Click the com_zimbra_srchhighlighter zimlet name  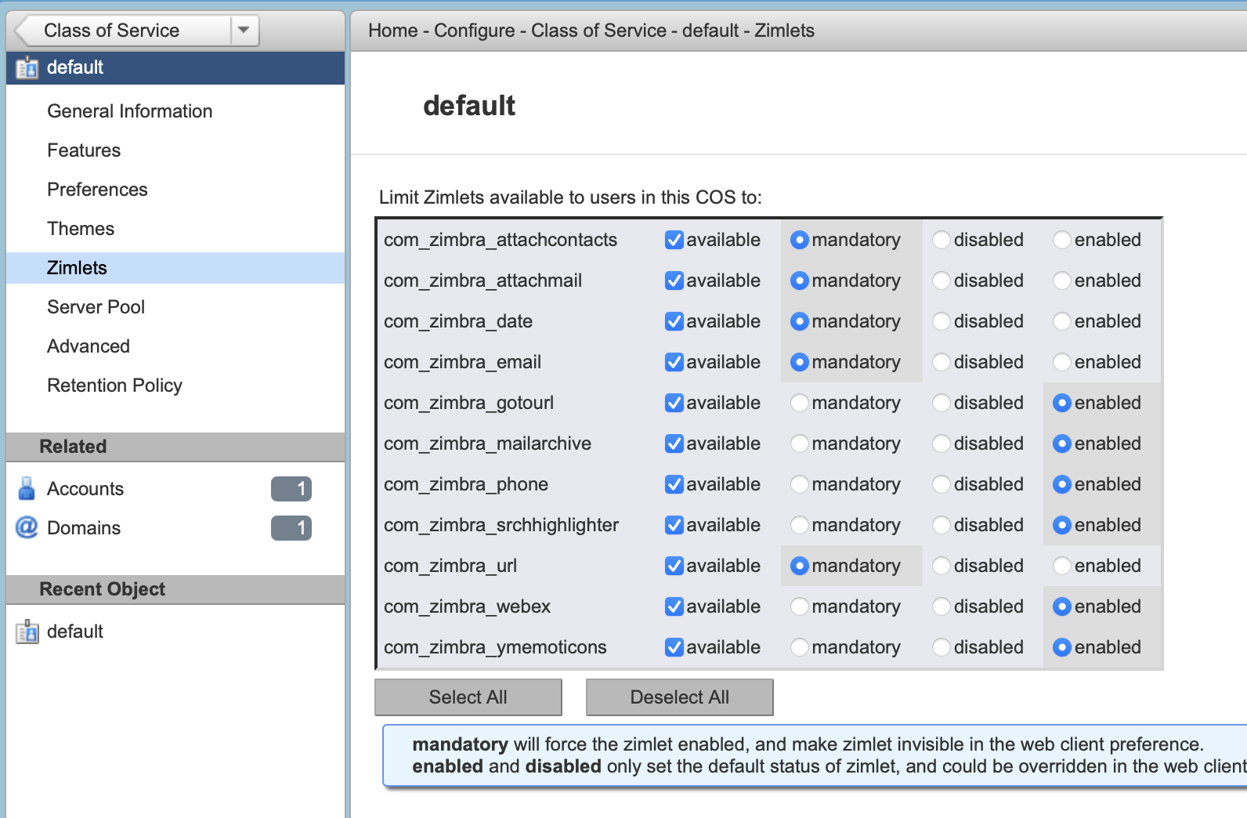pos(501,525)
